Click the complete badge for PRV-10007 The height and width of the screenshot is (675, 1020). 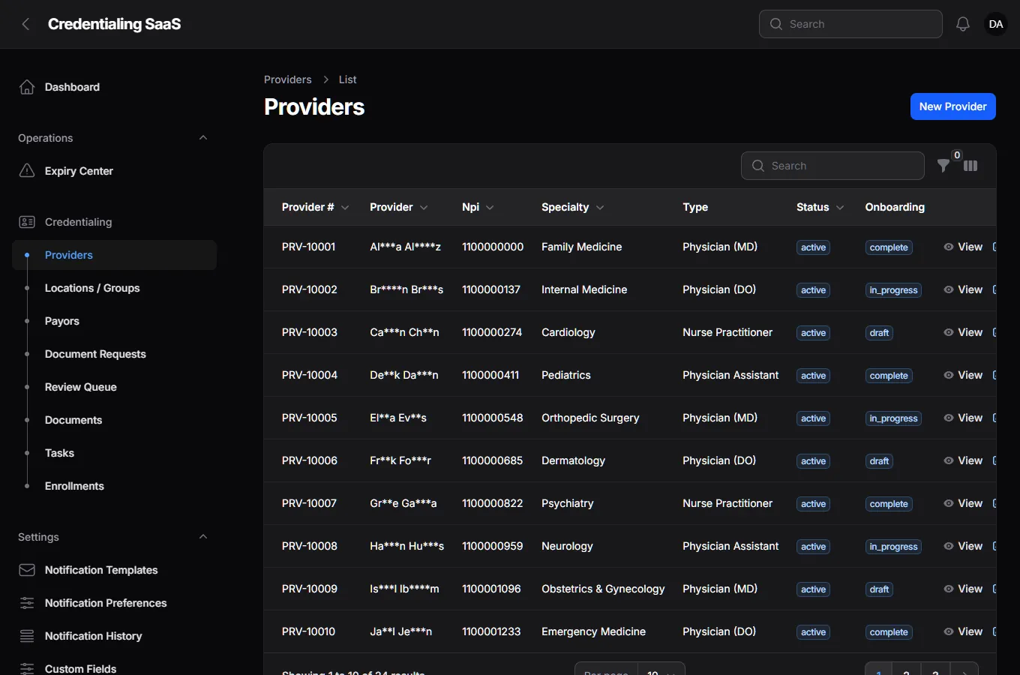[889, 504]
